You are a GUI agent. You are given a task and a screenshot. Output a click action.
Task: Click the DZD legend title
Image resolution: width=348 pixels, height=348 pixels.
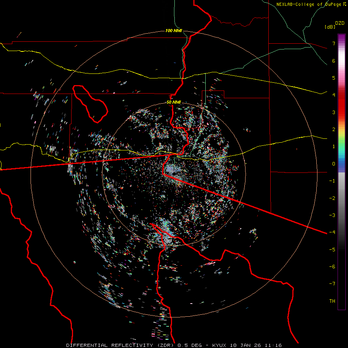[x=340, y=23]
